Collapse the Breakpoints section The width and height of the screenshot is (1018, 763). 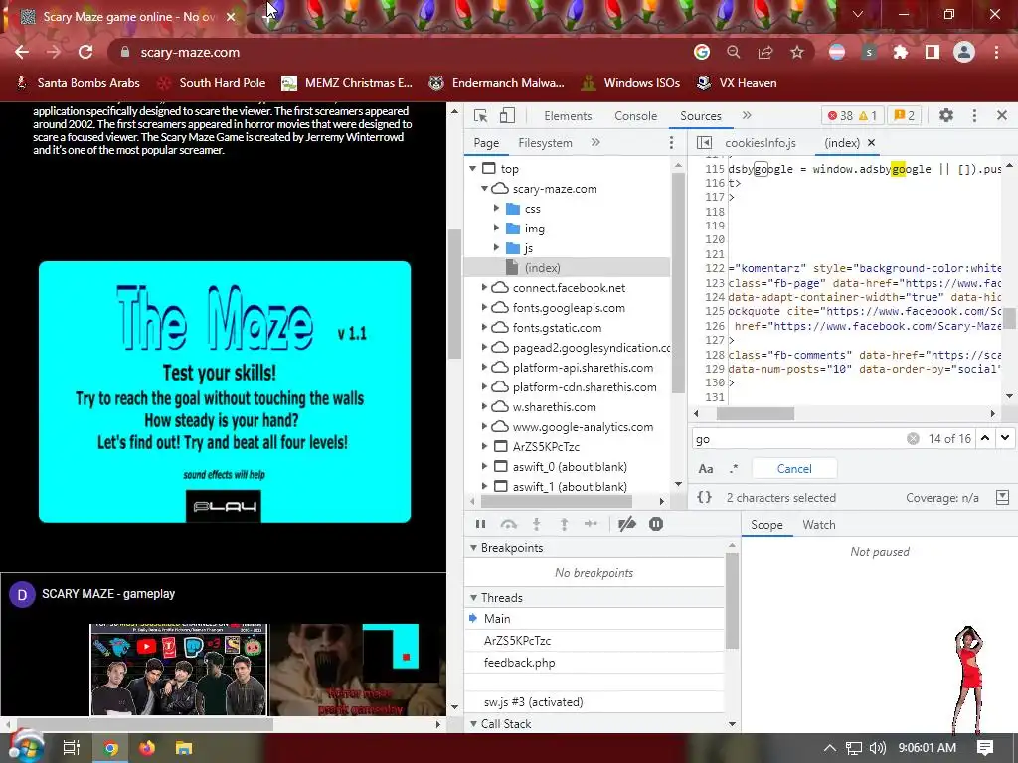pos(474,548)
